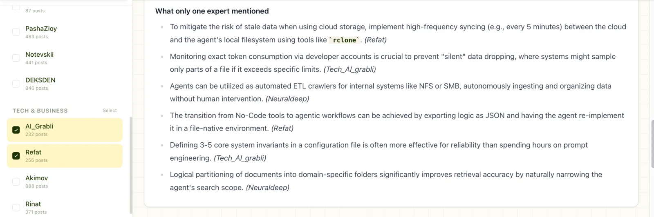Click the main page scrollbar thumb
Screen dimensions: 654x217
tap(652, 144)
